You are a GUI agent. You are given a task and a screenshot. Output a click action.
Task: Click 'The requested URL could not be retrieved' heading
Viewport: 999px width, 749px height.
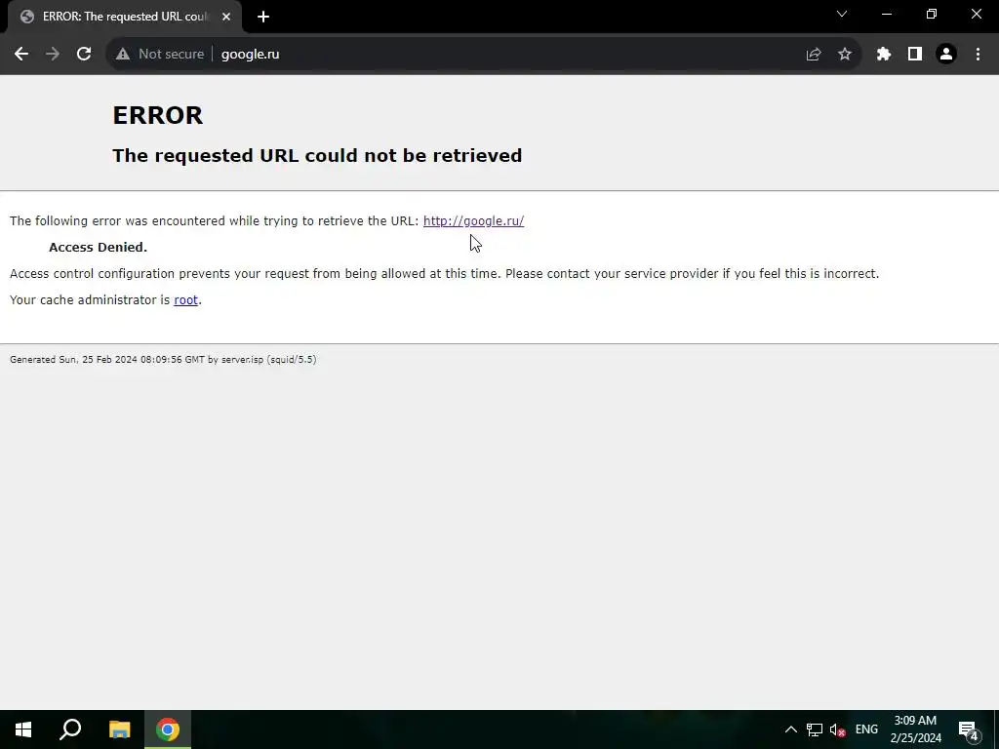317,155
